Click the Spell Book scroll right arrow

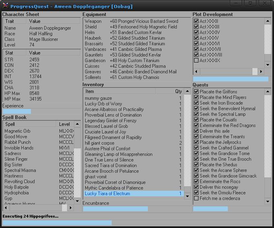click(71, 208)
